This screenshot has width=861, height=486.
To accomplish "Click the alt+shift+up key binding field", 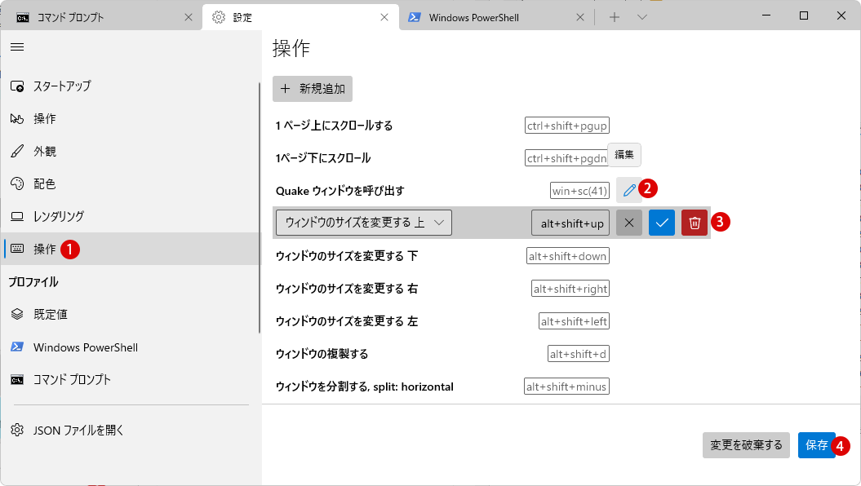I will (570, 223).
